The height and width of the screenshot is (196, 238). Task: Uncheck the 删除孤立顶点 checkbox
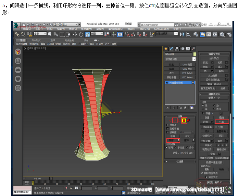(202, 173)
